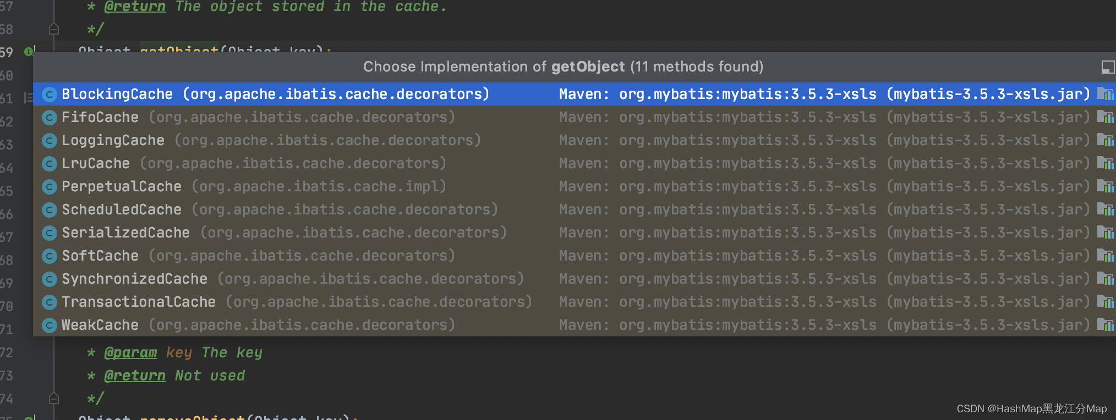
Task: Click library icon at end of ScheduledCache row
Action: 1105,209
